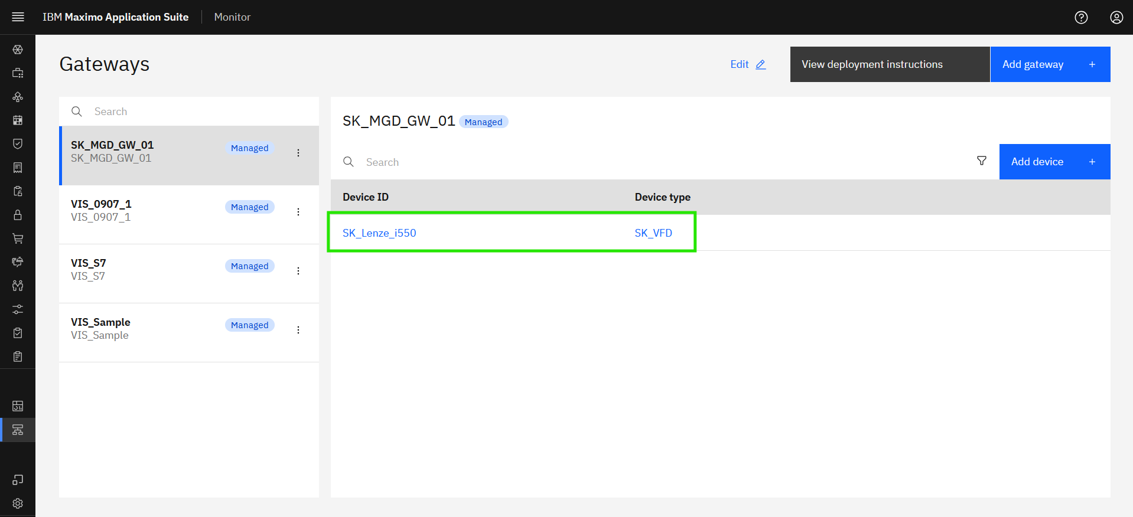Open the hamburger navigation menu
This screenshot has width=1133, height=517.
point(18,17)
